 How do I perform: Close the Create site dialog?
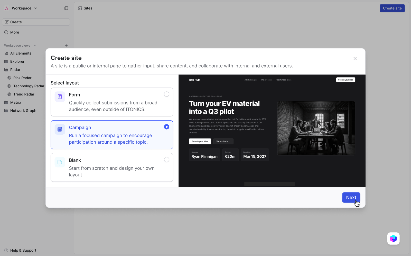coord(355,59)
